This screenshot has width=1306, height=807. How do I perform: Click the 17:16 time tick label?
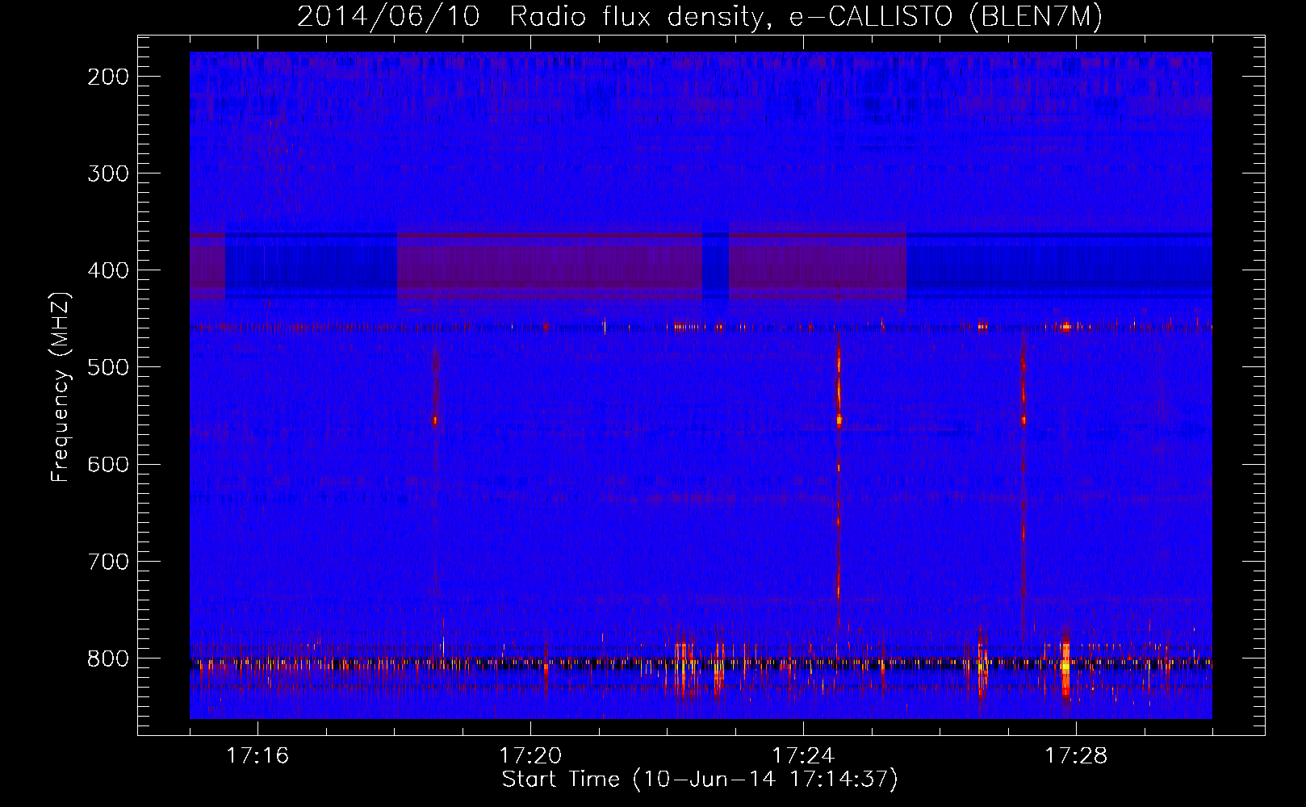[257, 755]
